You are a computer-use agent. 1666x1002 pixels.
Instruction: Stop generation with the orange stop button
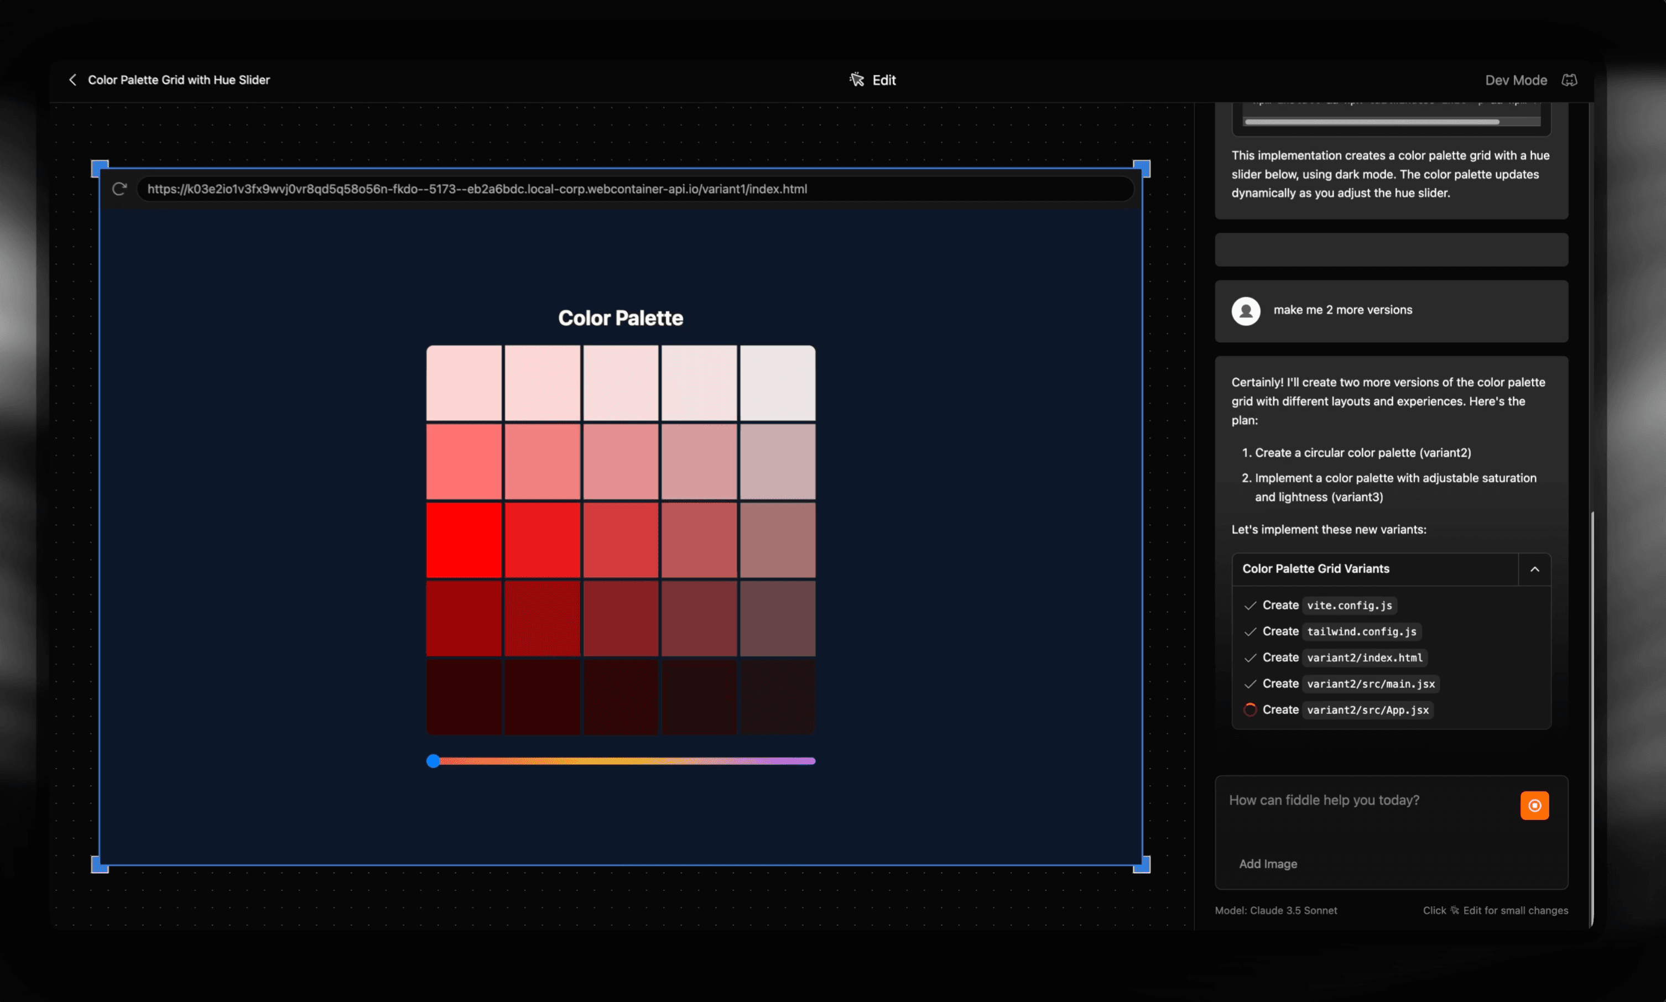tap(1534, 806)
